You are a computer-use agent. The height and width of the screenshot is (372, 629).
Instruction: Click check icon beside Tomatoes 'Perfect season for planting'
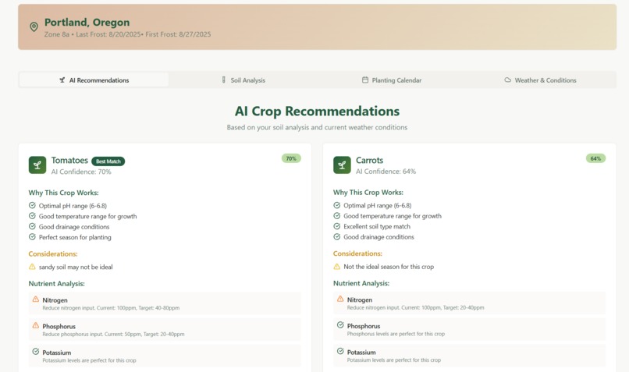(x=32, y=237)
